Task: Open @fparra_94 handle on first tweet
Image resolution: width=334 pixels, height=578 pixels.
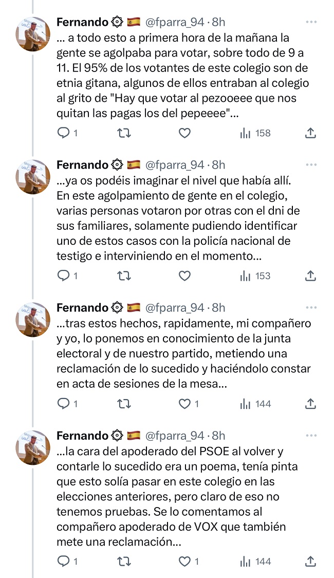Action: pos(175,22)
